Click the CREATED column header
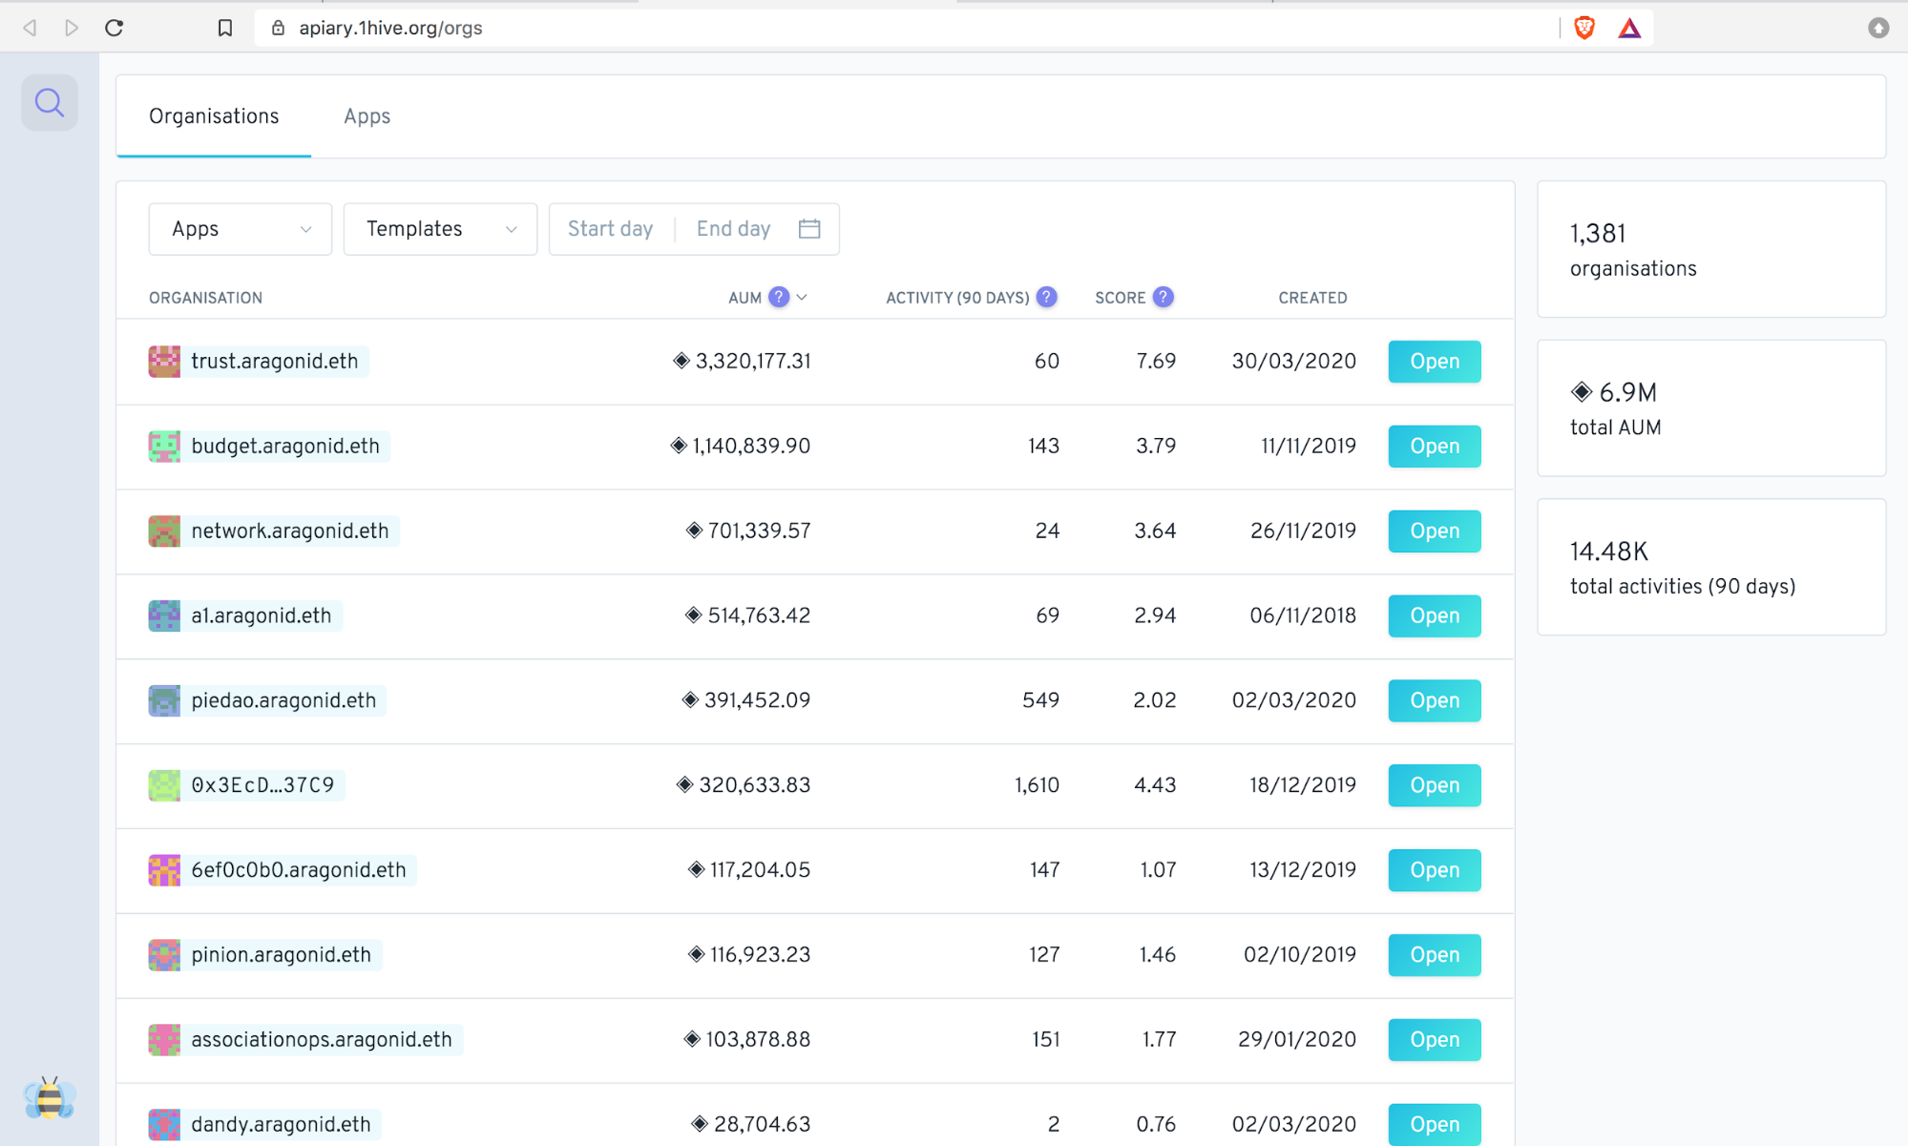The width and height of the screenshot is (1908, 1146). [x=1312, y=298]
